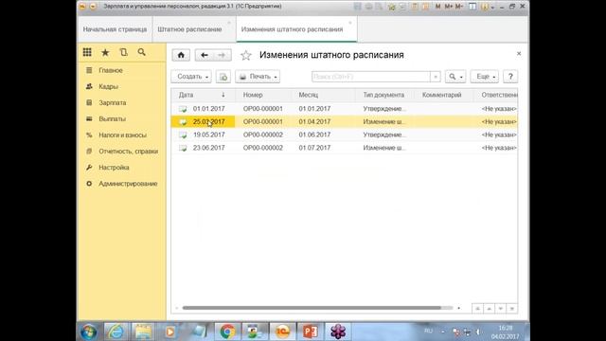
Task: Open History clipboard icon in sidebar header
Action: click(x=123, y=52)
